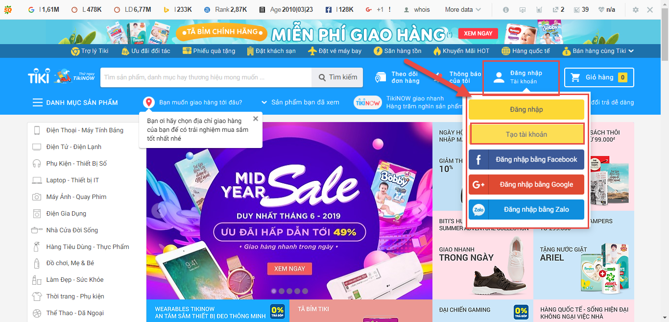Viewport: 669px width, 322px height.
Task: Click the Tiki logo
Action: tap(38, 77)
